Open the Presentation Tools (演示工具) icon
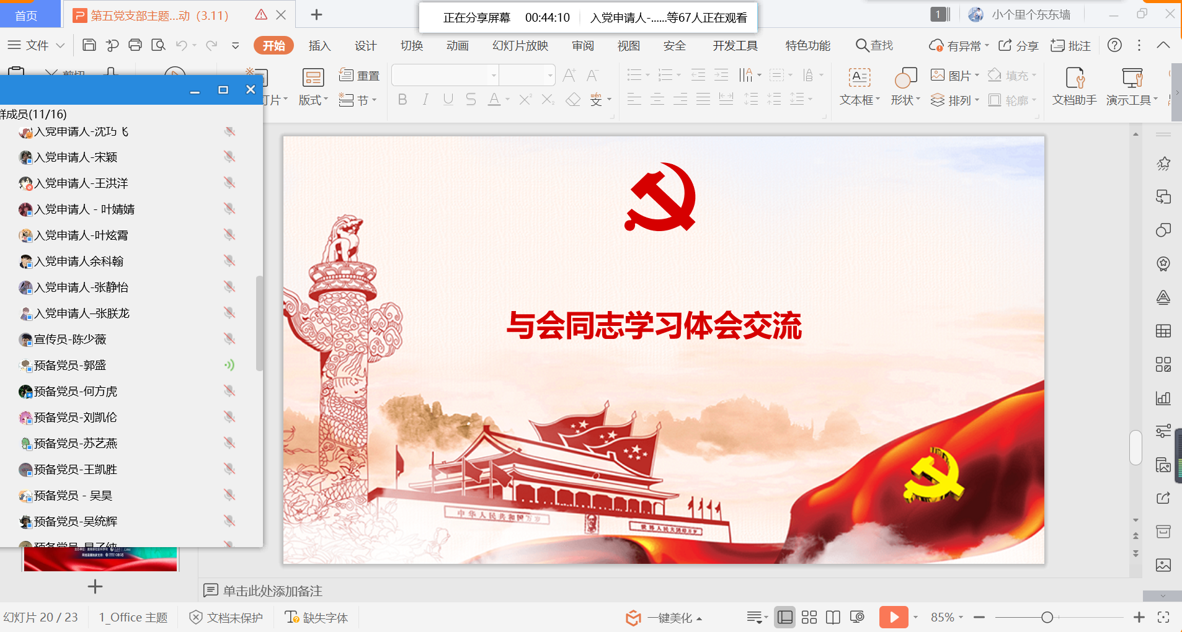 [x=1132, y=78]
